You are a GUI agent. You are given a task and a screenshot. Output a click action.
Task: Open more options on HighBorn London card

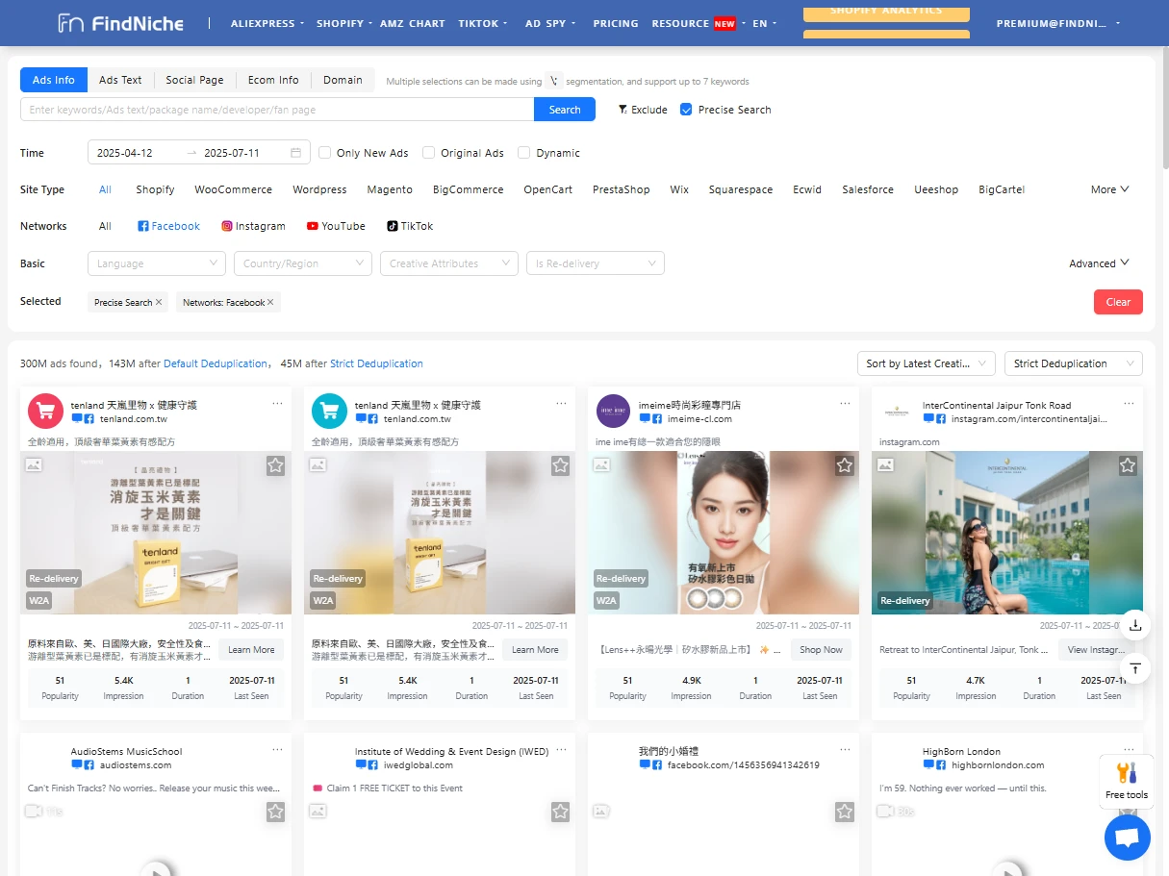[x=1129, y=749]
